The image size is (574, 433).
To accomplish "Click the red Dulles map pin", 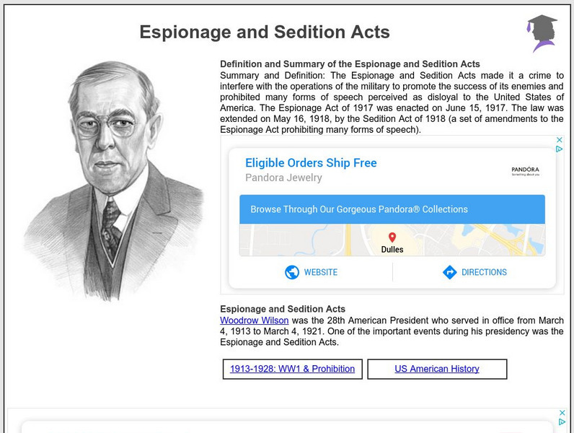I will [392, 237].
